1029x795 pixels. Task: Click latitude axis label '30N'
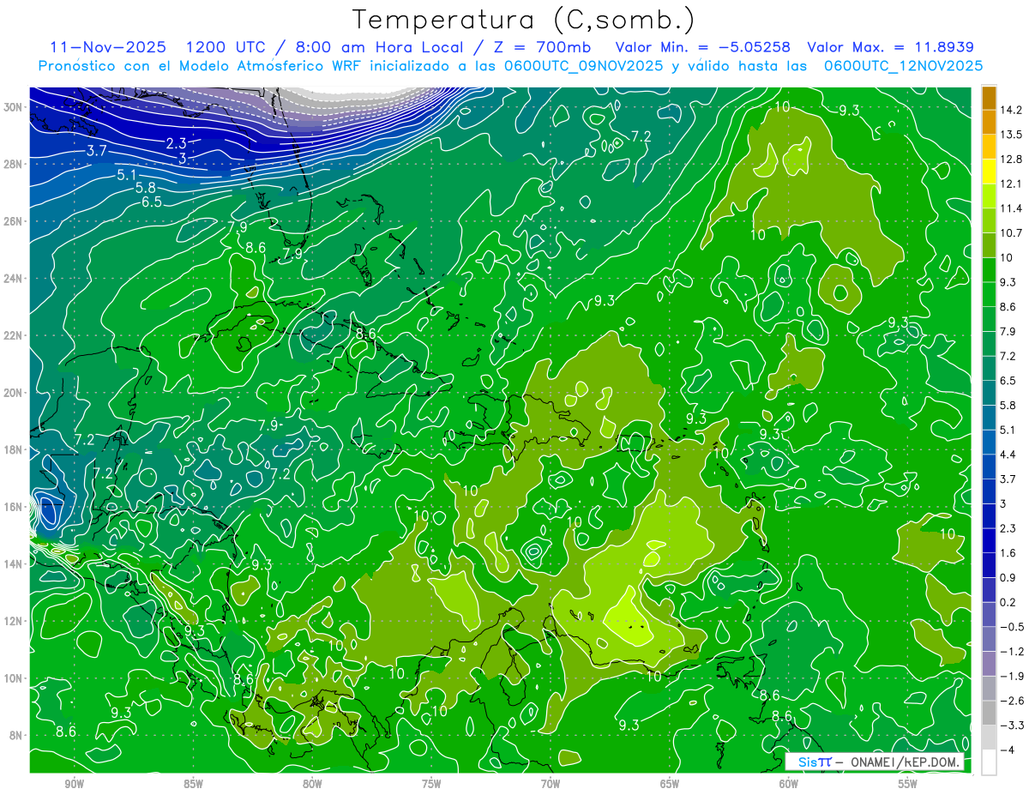13,106
